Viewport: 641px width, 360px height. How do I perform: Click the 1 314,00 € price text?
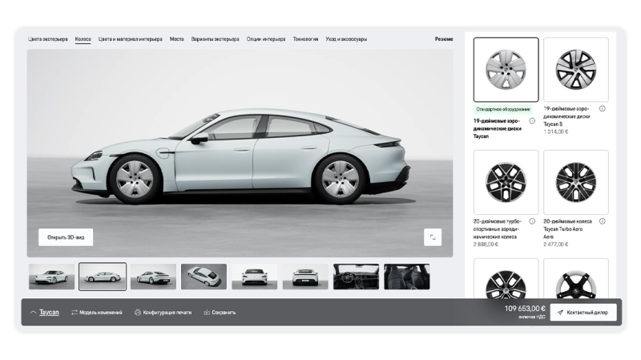point(555,131)
